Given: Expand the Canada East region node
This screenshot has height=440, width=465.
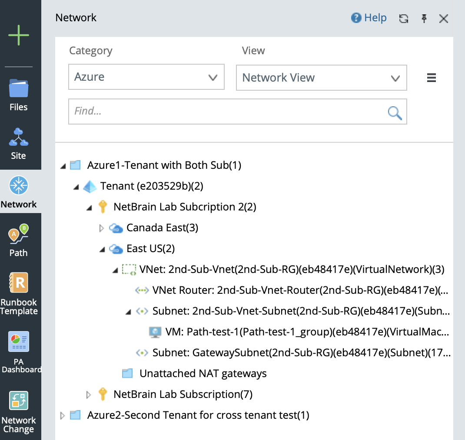Looking at the screenshot, I should [102, 228].
